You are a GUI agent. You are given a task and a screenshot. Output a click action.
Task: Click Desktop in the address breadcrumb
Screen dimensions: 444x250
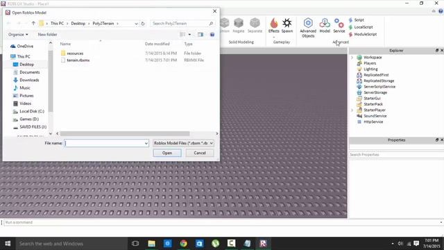click(x=78, y=24)
